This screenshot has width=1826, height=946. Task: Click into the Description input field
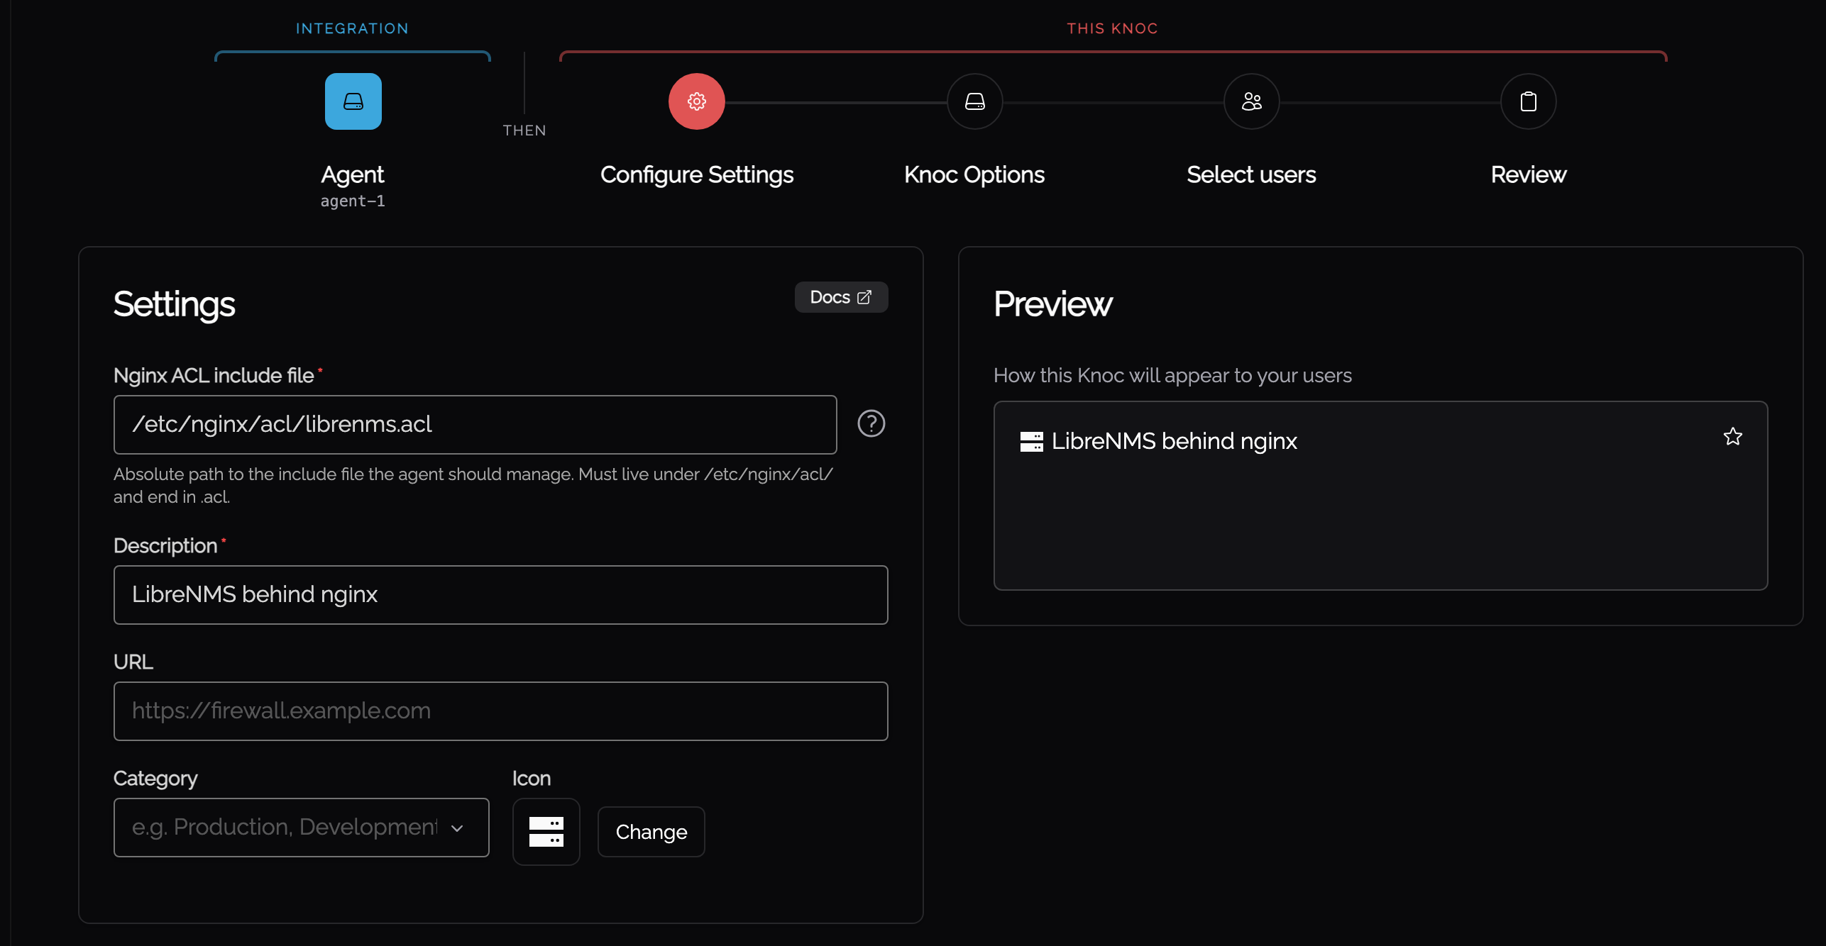coord(500,595)
